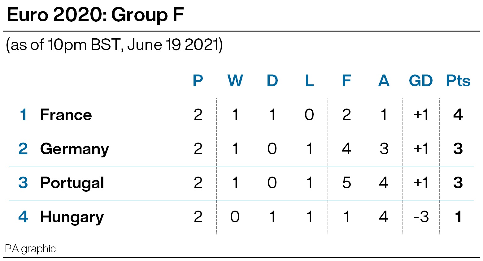The height and width of the screenshot is (261, 483).
Task: Click the PA graphic credit text
Action: (x=30, y=249)
